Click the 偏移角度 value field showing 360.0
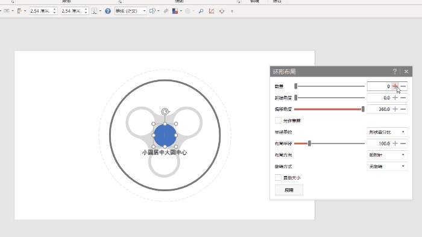 pyautogui.click(x=379, y=109)
